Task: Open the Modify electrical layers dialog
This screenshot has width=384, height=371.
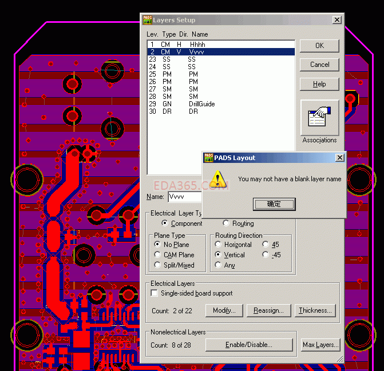Action: (224, 310)
